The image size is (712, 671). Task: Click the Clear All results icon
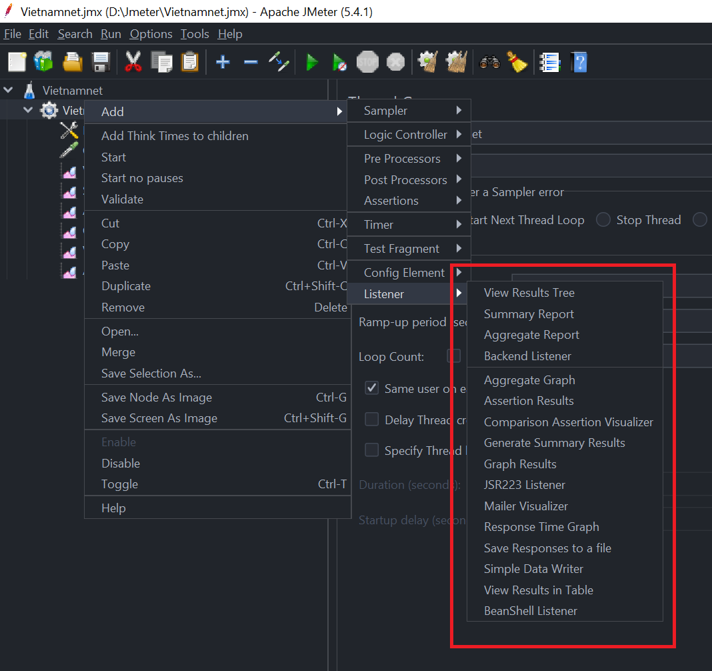point(457,62)
